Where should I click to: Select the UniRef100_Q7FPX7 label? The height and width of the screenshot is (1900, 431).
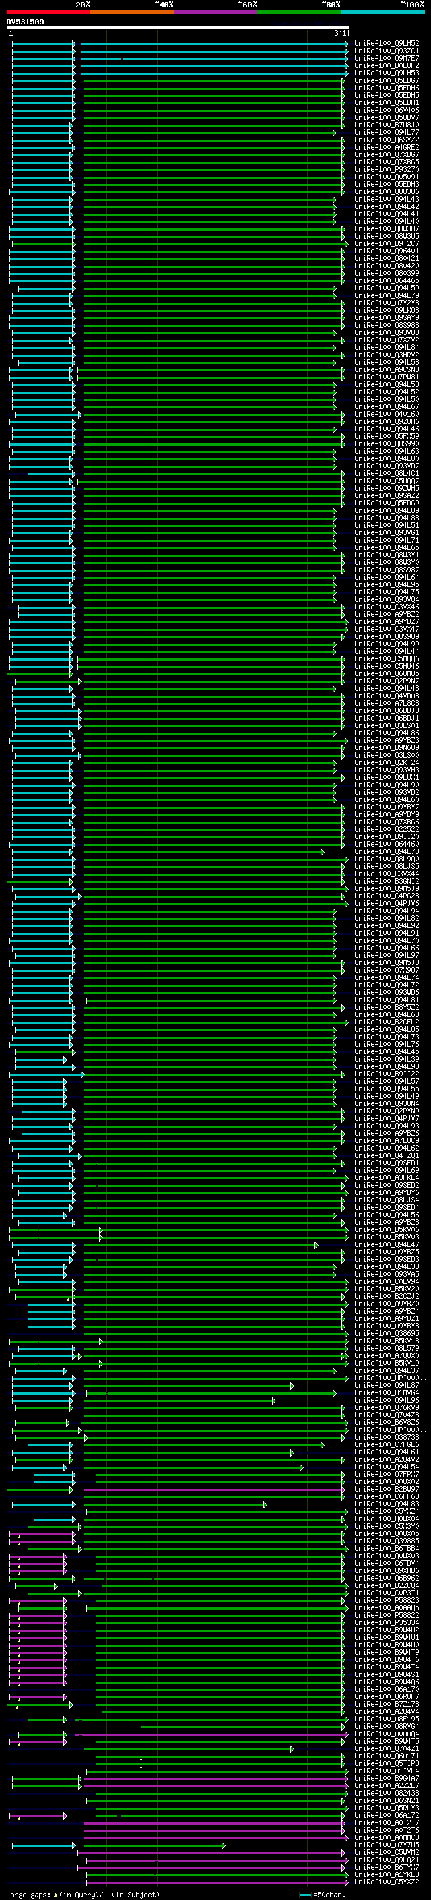coord(387,1473)
